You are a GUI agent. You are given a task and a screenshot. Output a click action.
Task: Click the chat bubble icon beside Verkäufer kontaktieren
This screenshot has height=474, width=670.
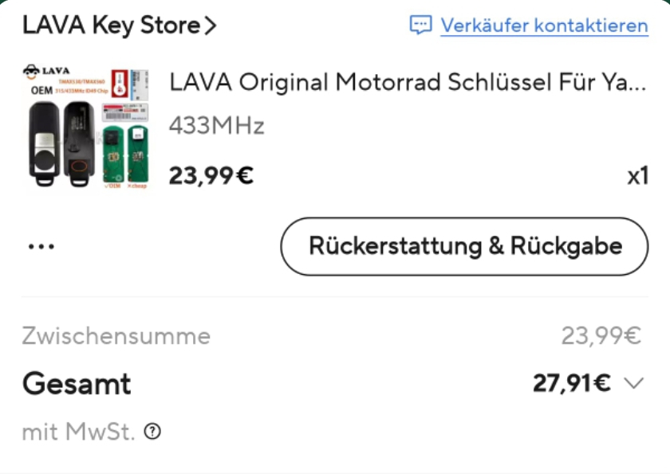(420, 25)
